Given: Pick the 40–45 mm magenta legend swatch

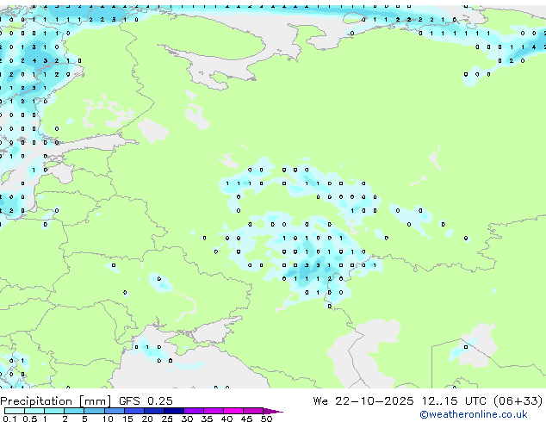Looking at the screenshot, I should [x=233, y=411].
